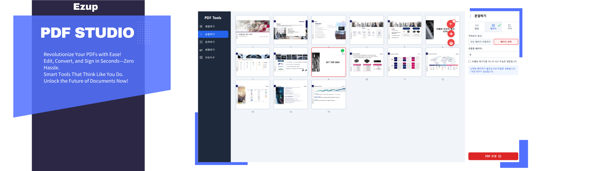Select page 5 thumbnail

point(405,30)
